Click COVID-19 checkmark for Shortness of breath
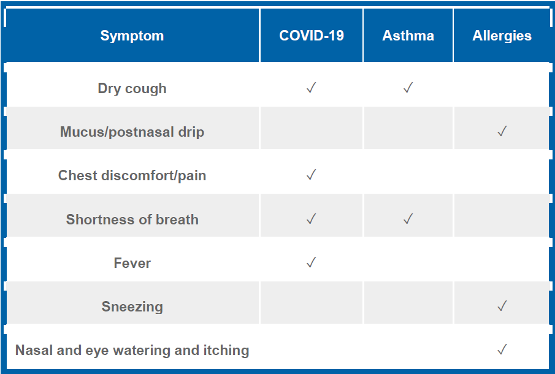Viewport: 555px width, 374px height. (311, 219)
